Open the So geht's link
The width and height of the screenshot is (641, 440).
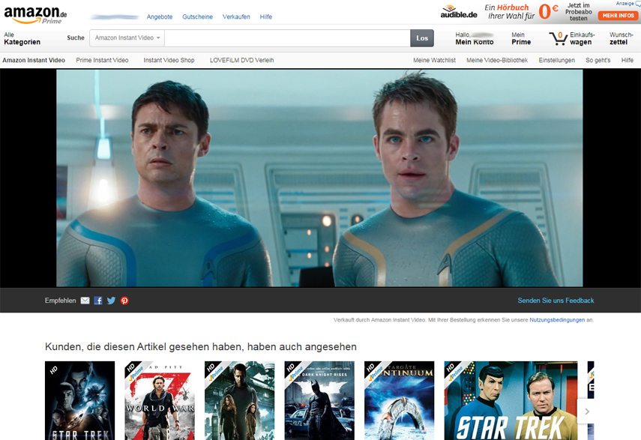[x=598, y=60]
